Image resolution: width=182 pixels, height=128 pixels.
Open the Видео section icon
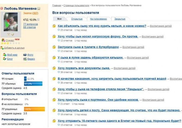click(25, 59)
